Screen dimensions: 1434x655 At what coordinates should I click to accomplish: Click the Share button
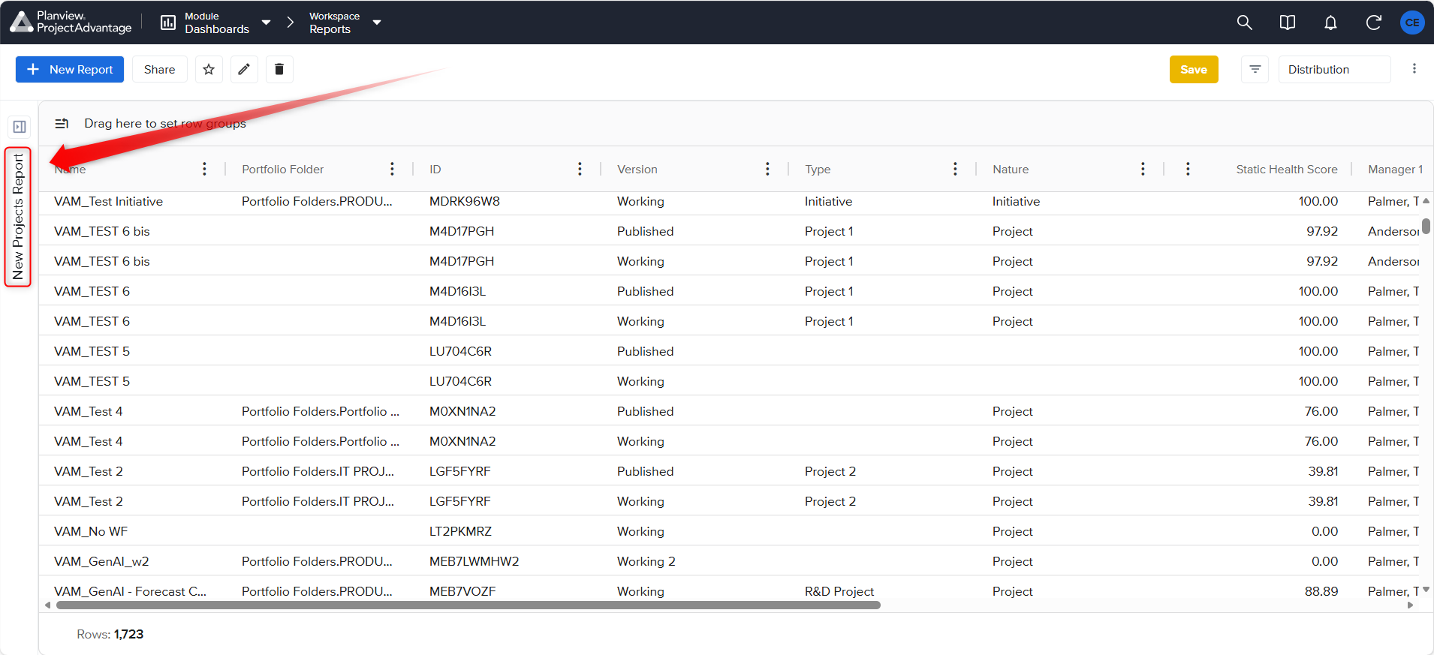coord(159,69)
